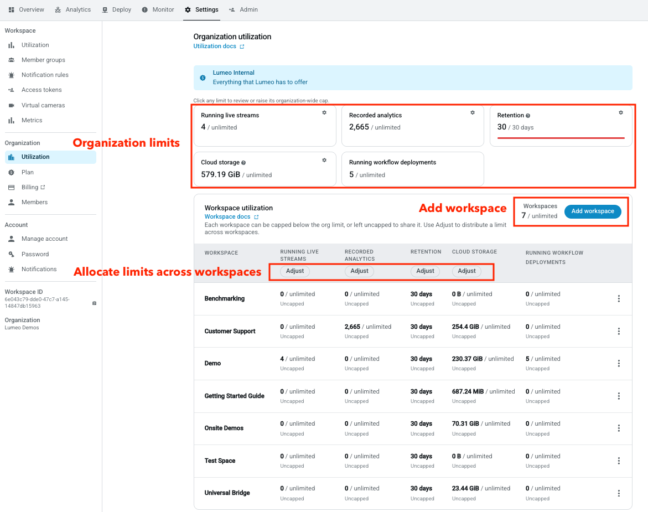The width and height of the screenshot is (648, 512).
Task: Open Customer Support row options menu
Action: tap(619, 331)
